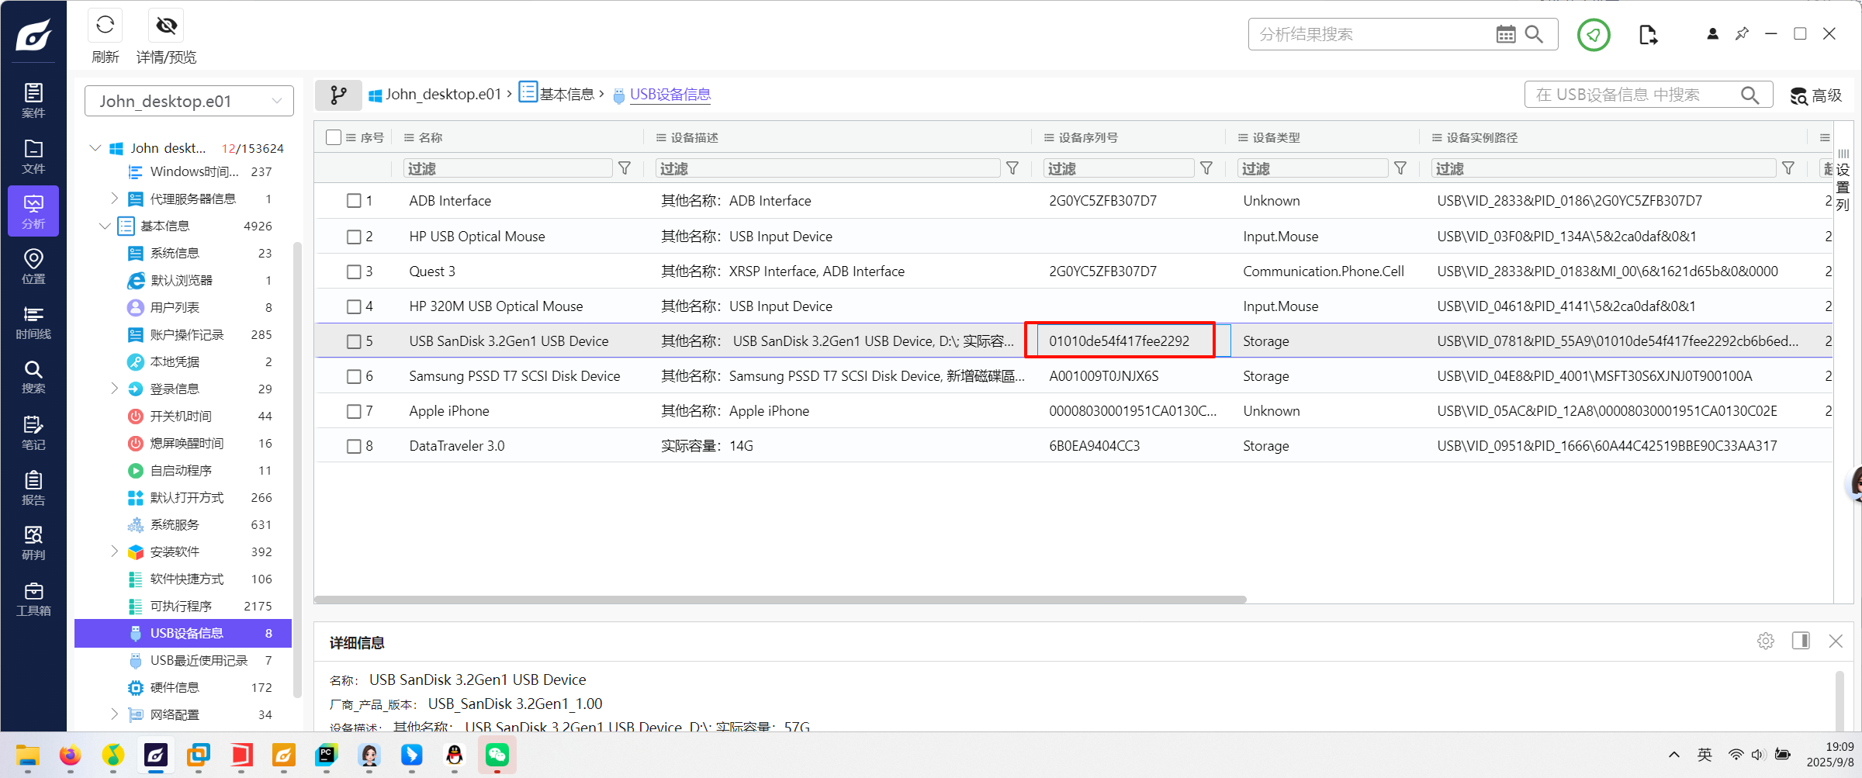This screenshot has height=778, width=1862.
Task: Click the export file icon
Action: click(x=1648, y=35)
